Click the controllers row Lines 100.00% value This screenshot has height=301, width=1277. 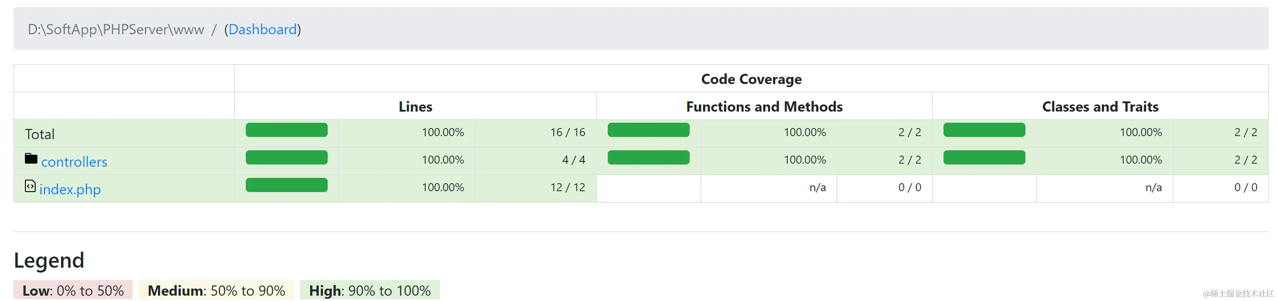[x=443, y=160]
